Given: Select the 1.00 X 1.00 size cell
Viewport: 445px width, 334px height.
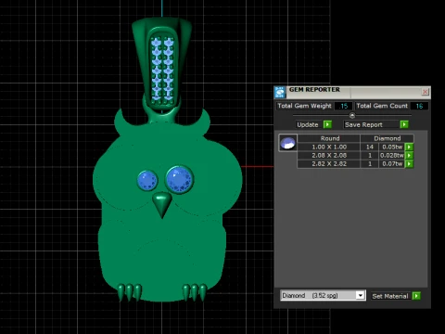Looking at the screenshot, I should 329,147.
